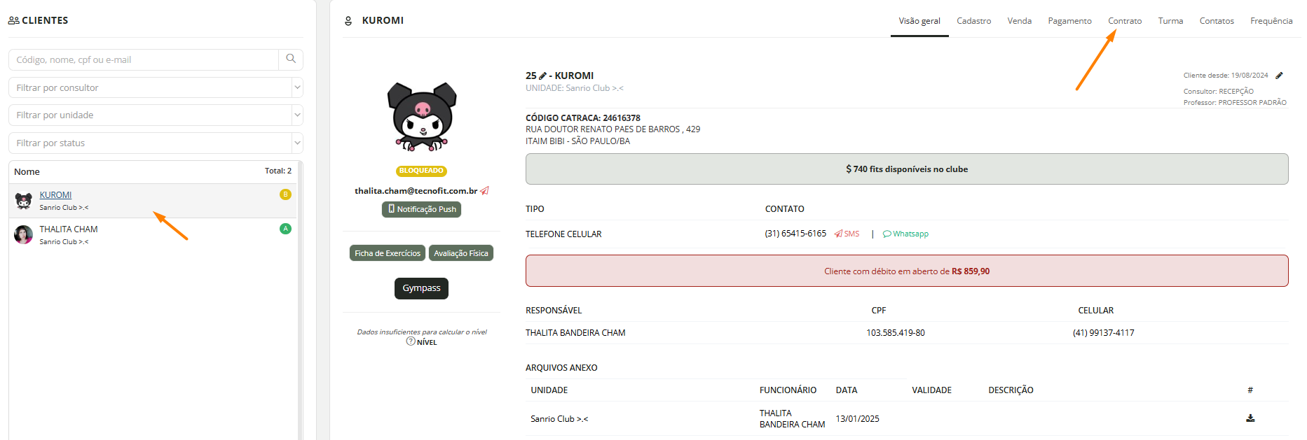Screen dimensions: 1307x440
Task: Click Nome column header in client list
Action: 27,171
